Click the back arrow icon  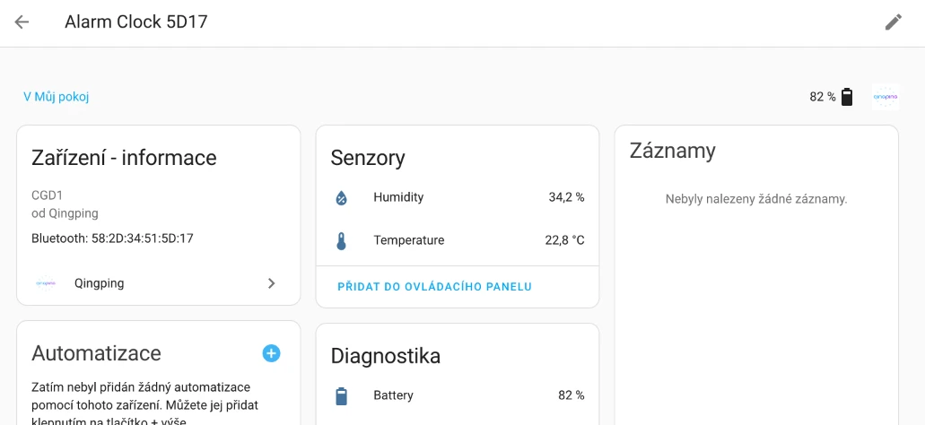22,22
